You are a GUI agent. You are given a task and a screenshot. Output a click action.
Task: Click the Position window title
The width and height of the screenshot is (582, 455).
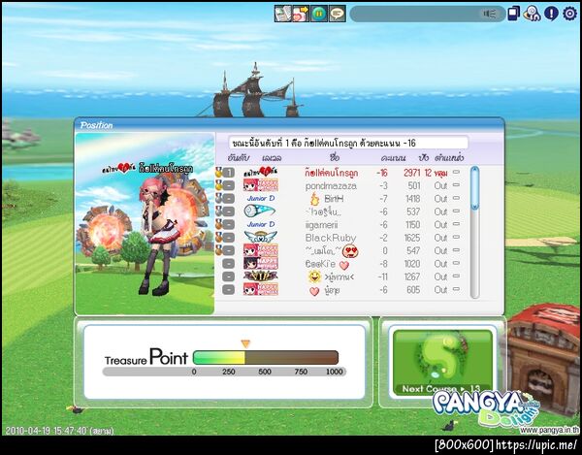[96, 125]
